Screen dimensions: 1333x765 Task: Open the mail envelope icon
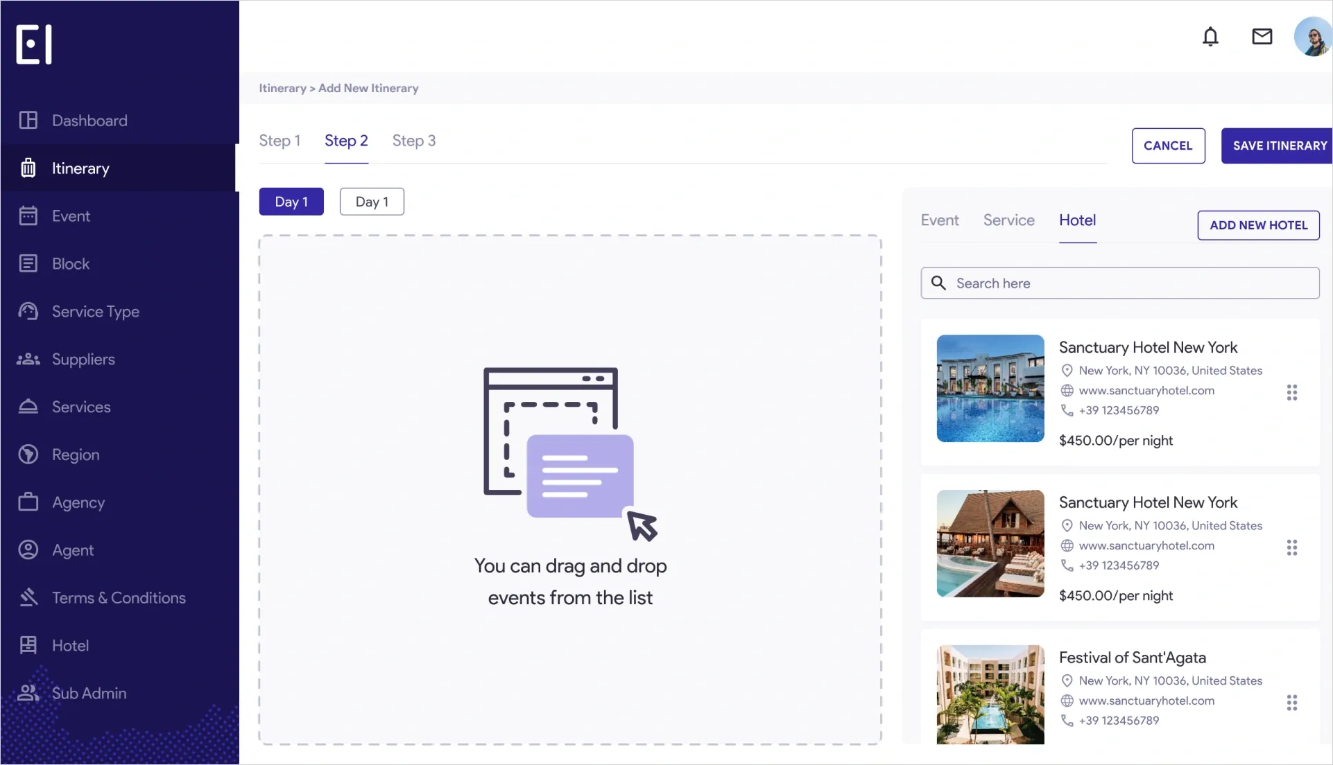(1262, 37)
